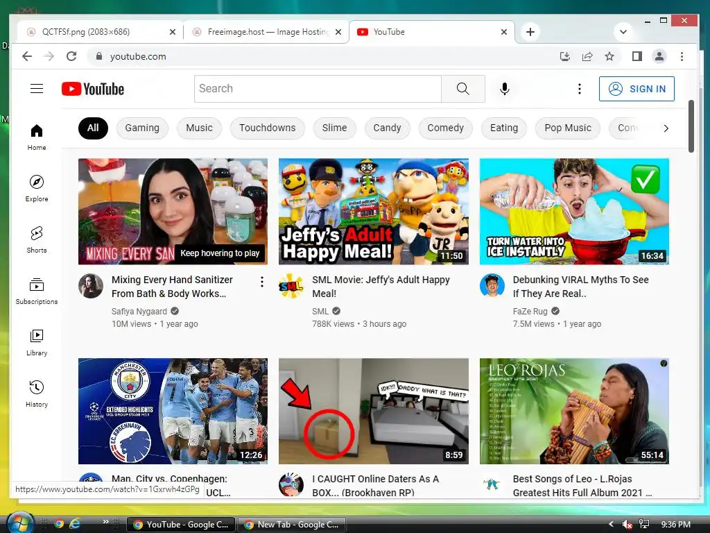Start voice search with microphone icon
This screenshot has width=710, height=533.
pyautogui.click(x=505, y=89)
